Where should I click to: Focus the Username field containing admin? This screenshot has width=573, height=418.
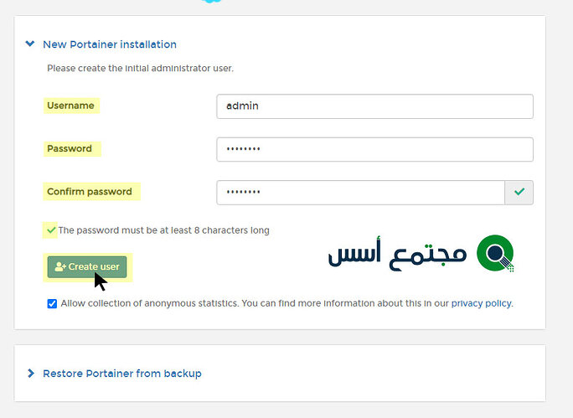374,106
